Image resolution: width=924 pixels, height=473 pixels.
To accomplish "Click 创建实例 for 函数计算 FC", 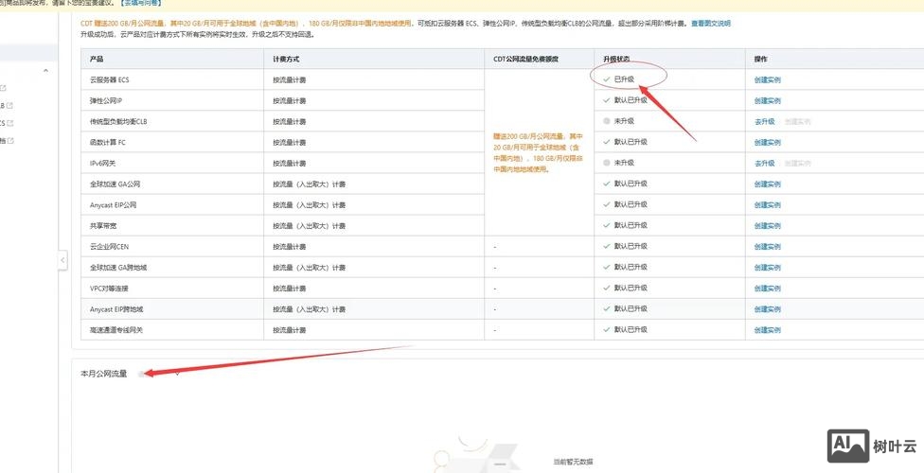I will [767, 143].
